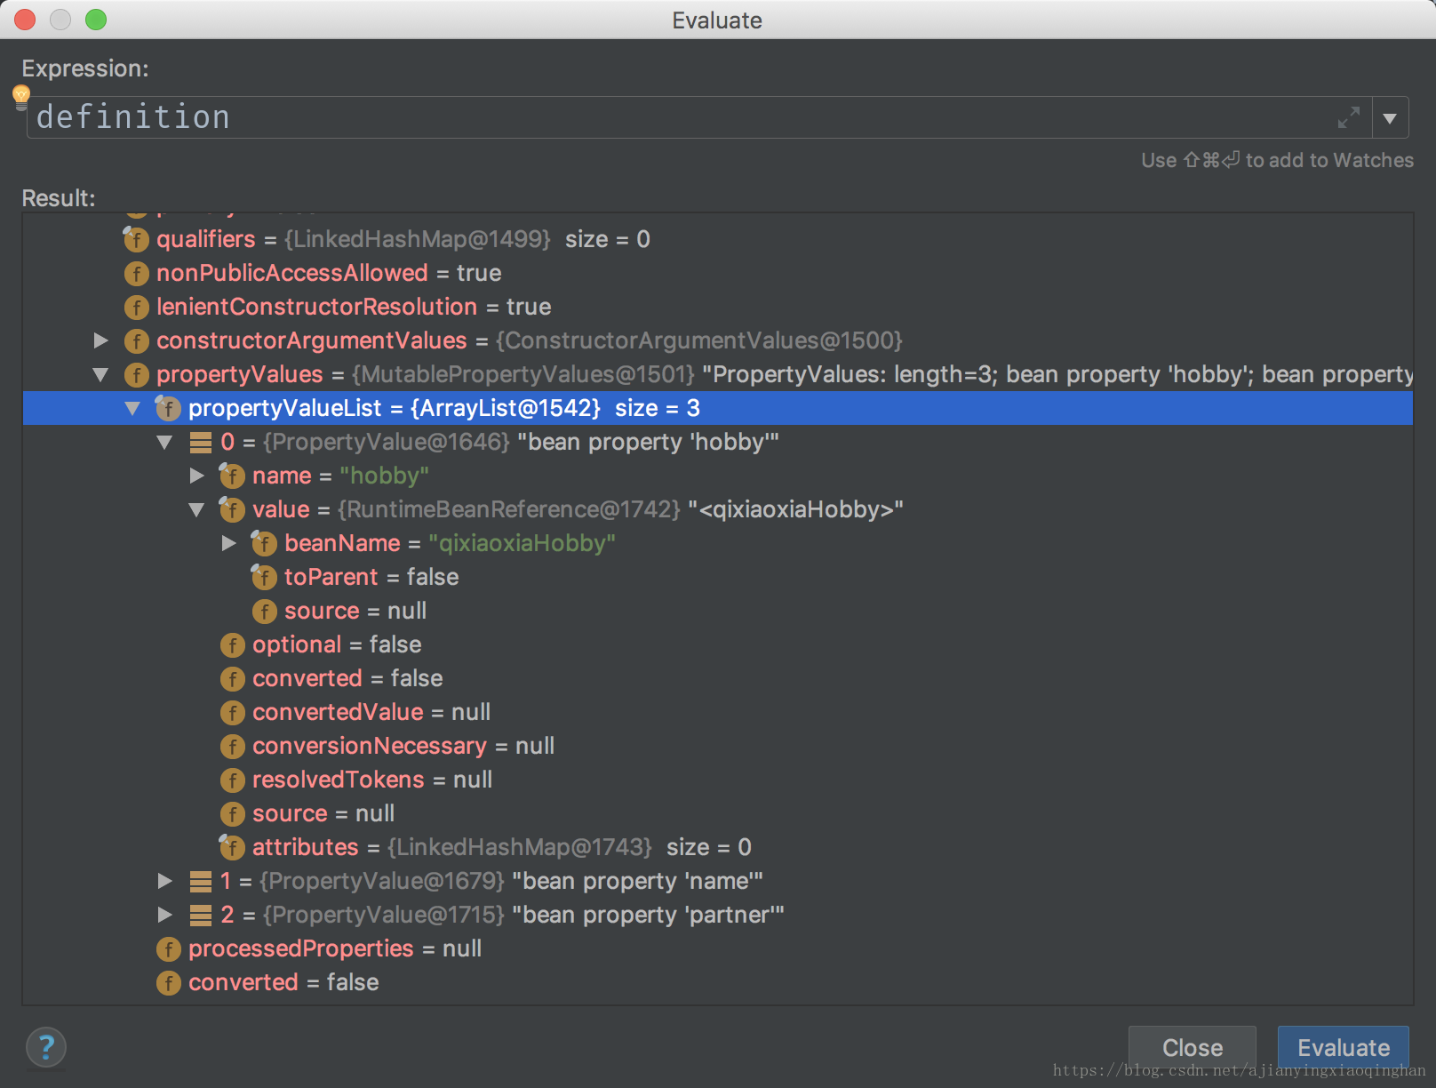Click the array element icon of index 1
Screen dimensions: 1436x1088
click(x=201, y=881)
